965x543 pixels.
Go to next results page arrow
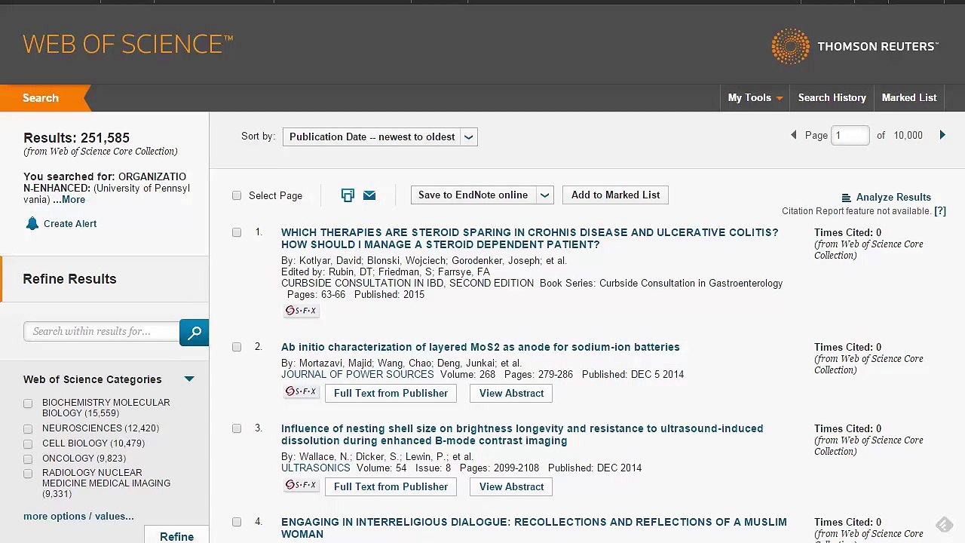click(x=942, y=135)
